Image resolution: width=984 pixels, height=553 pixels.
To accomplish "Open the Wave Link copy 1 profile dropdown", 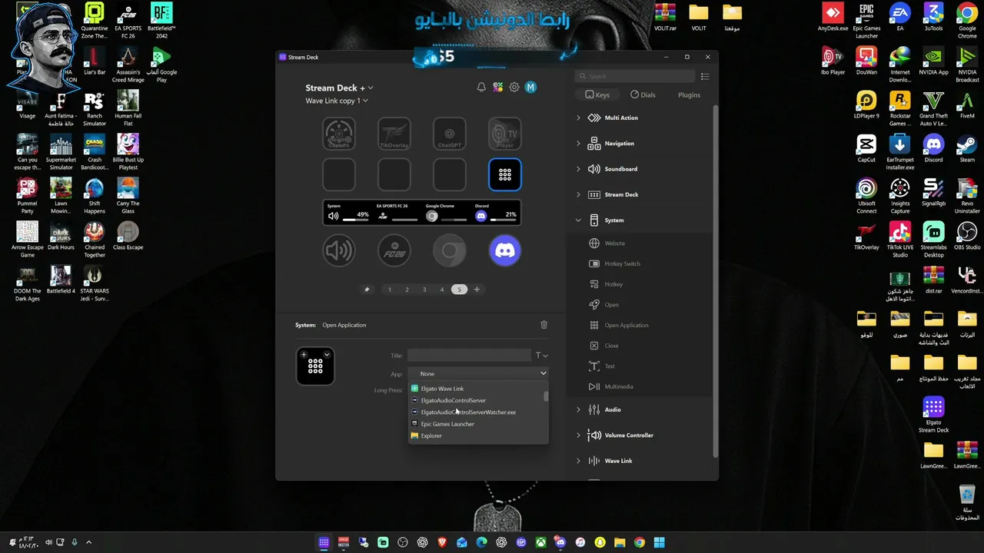I will tap(337, 101).
